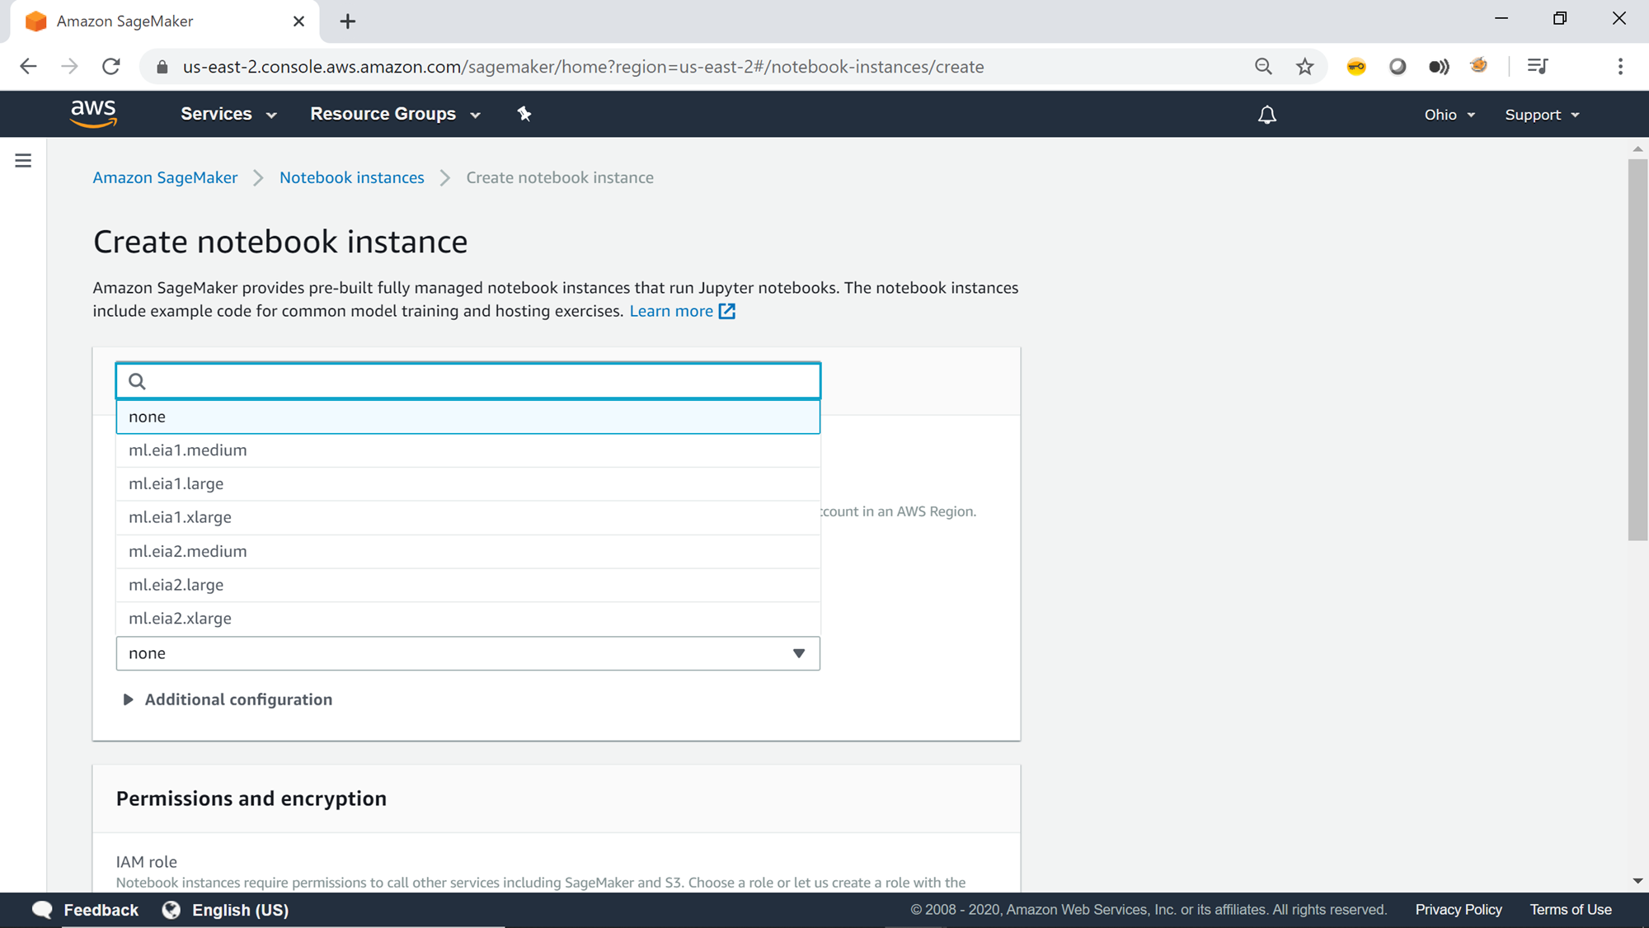Open the notifications bell icon

coord(1266,115)
